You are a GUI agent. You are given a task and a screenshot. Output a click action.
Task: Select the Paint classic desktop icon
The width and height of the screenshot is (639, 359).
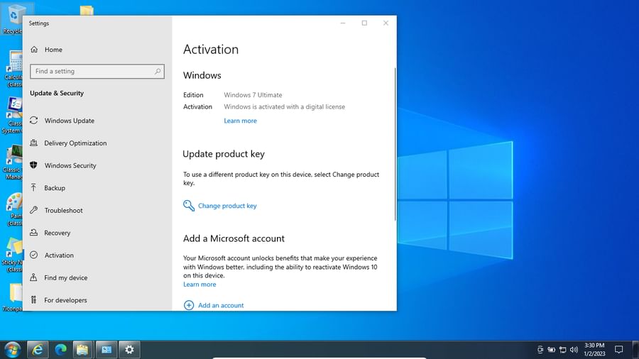14,209
